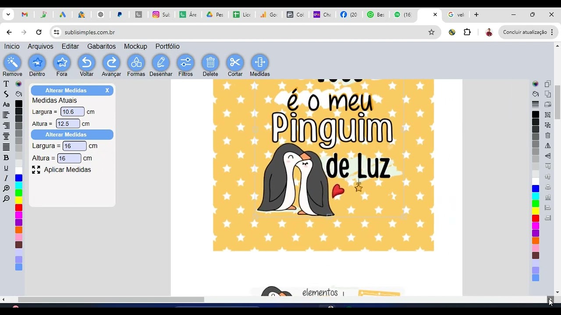
Task: Switch to the Instagram browser tab
Action: point(161,14)
